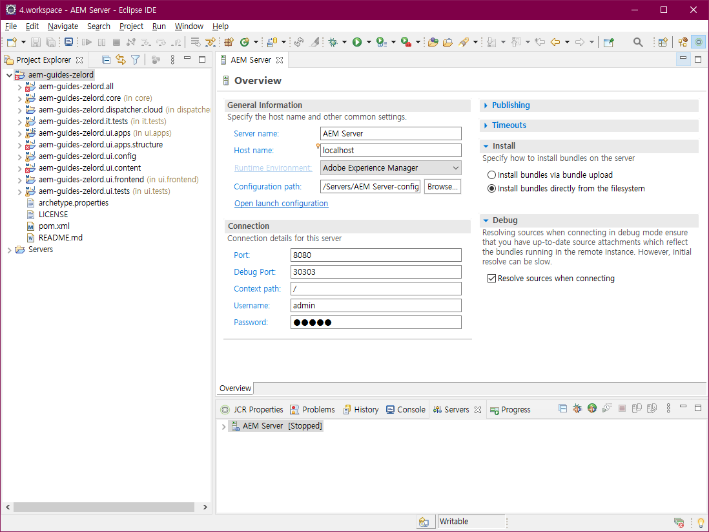
Task: Click the Port field showing 8080
Action: pos(376,255)
